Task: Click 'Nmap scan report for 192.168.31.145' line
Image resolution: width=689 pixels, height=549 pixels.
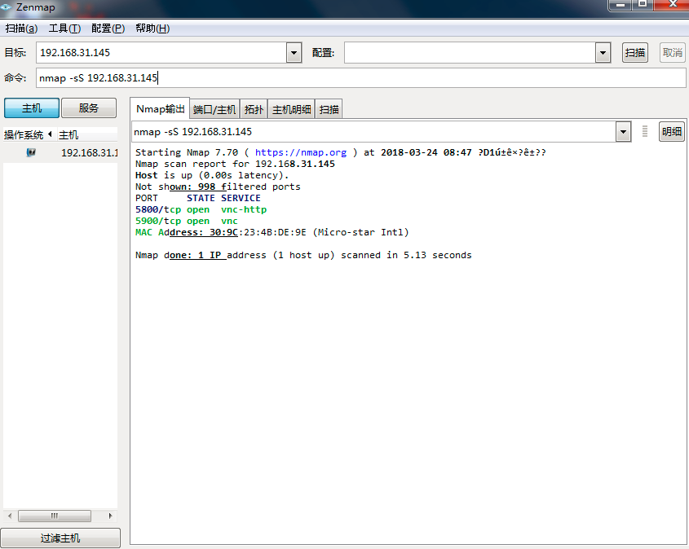Action: [x=235, y=164]
